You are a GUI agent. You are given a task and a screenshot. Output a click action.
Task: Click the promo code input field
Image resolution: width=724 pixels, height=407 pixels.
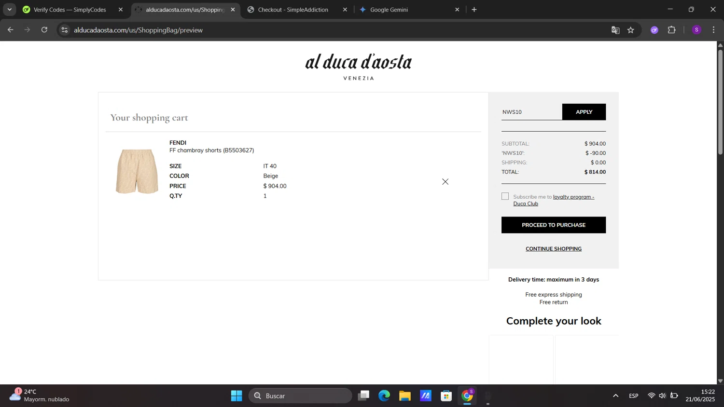coord(531,112)
